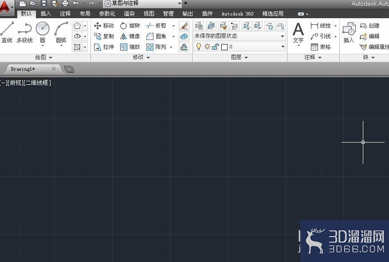Image resolution: width=389 pixels, height=262 pixels.
Task: Open the Linear (线性) dimension dropdown arrow
Action: [335, 26]
